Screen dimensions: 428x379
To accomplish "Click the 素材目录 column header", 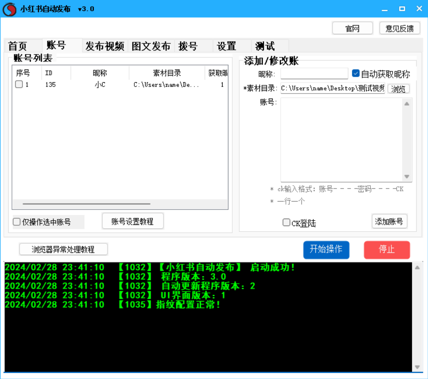I will pyautogui.click(x=167, y=73).
